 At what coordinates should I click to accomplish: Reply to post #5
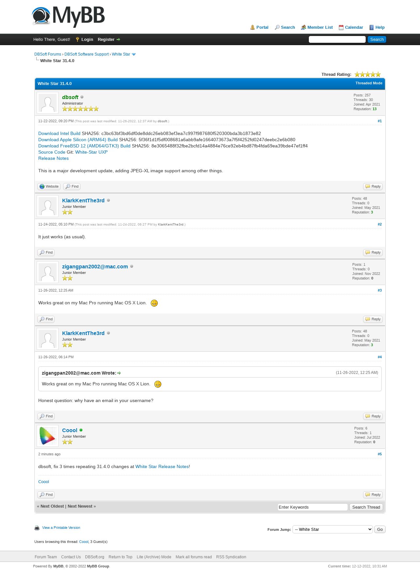(373, 495)
